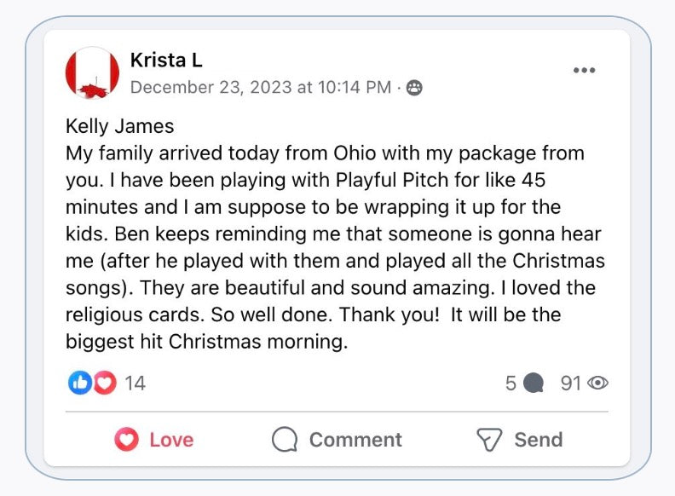675x496 pixels.
Task: Show who reacted via count 14
Action: click(x=135, y=384)
